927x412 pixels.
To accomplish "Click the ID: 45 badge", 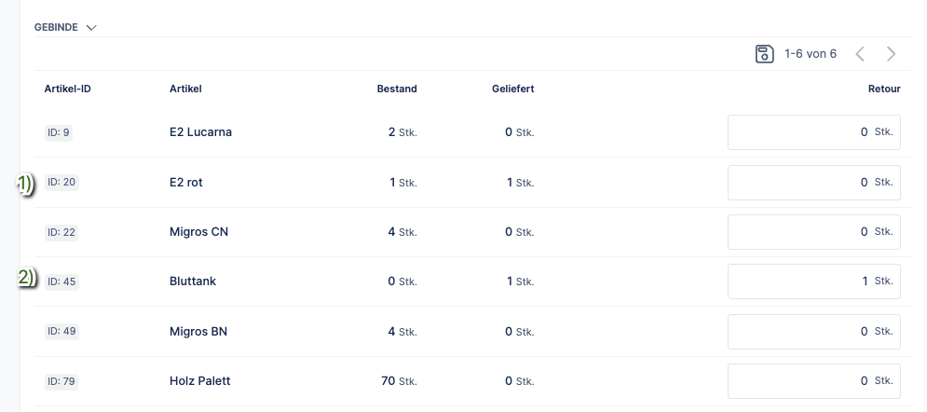I will 61,282.
